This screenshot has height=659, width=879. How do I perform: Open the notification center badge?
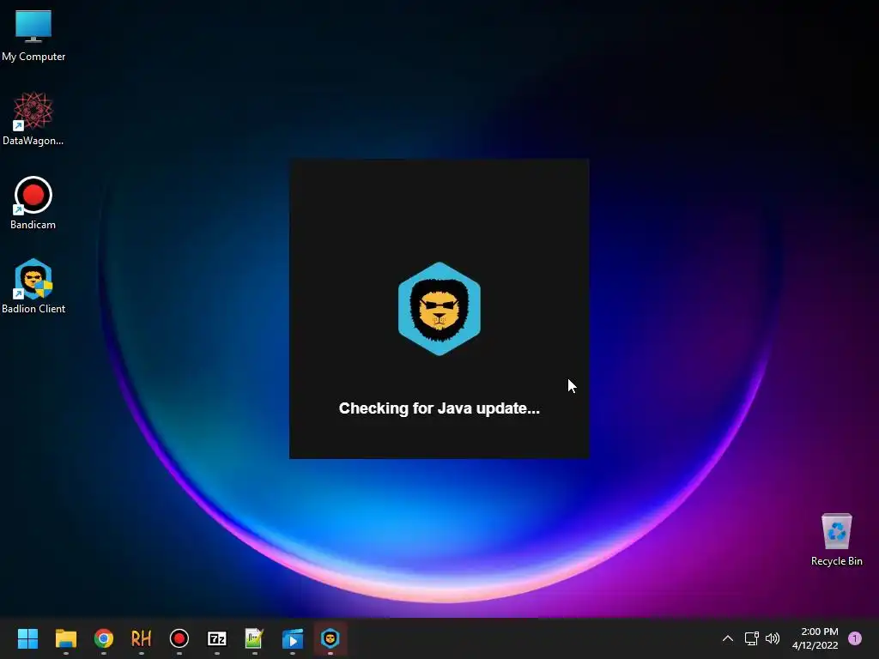(x=855, y=638)
